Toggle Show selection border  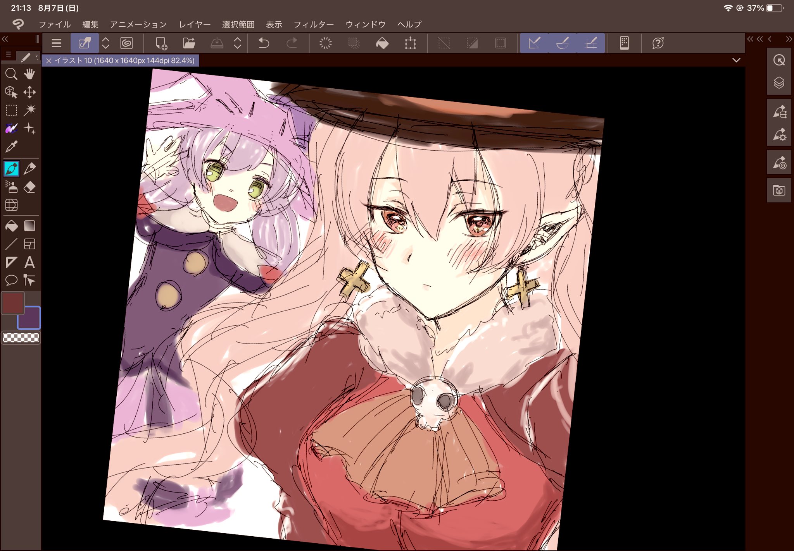click(x=501, y=43)
